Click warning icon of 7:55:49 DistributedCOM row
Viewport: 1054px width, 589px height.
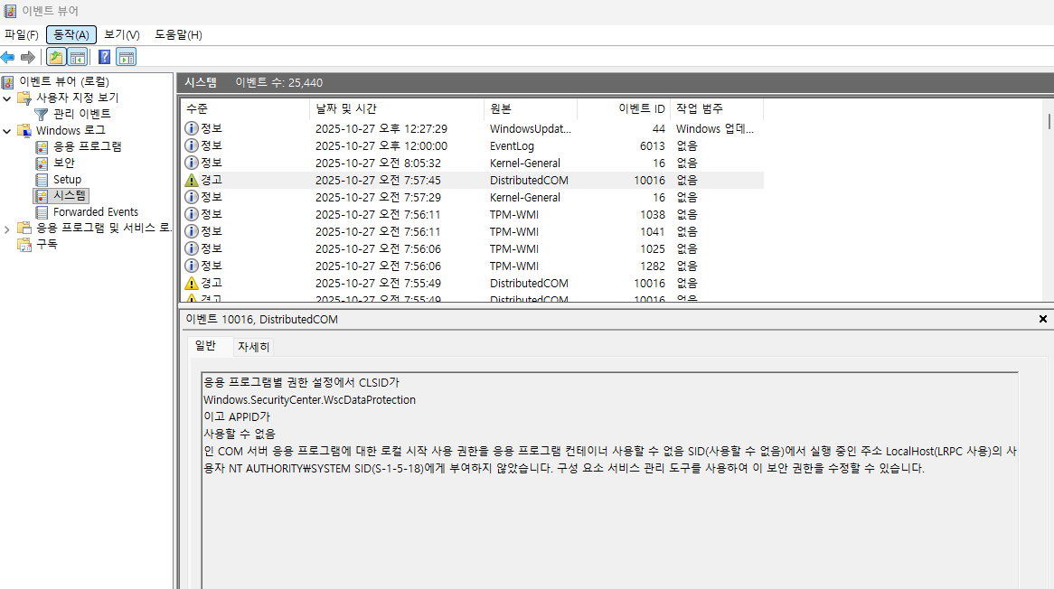(192, 284)
